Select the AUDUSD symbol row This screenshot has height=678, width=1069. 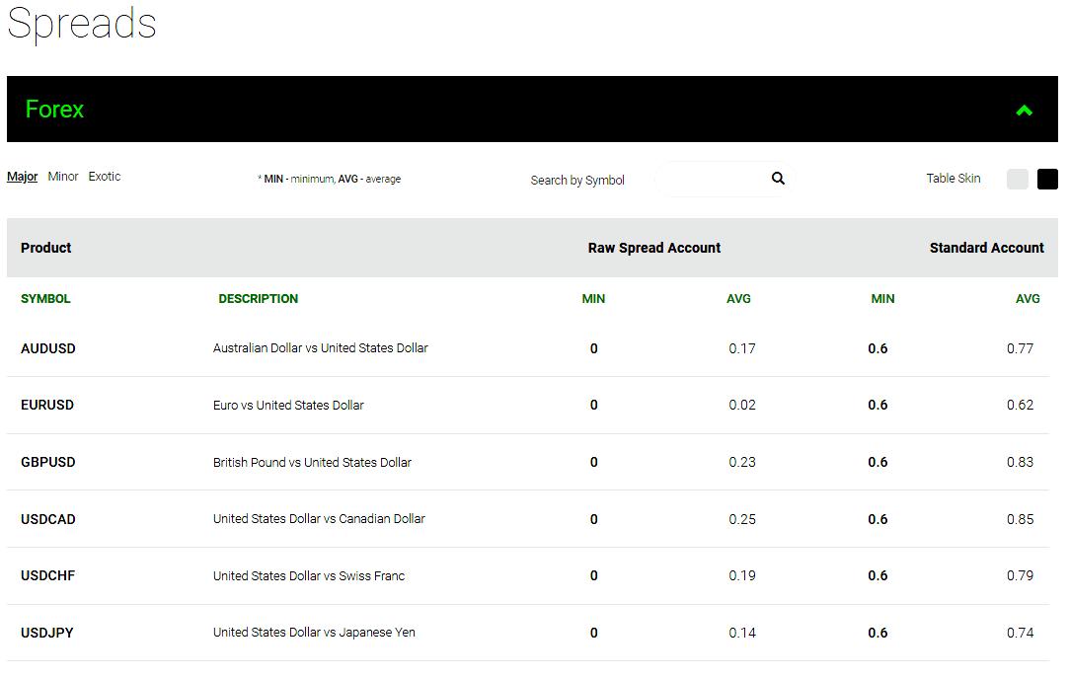click(x=48, y=348)
